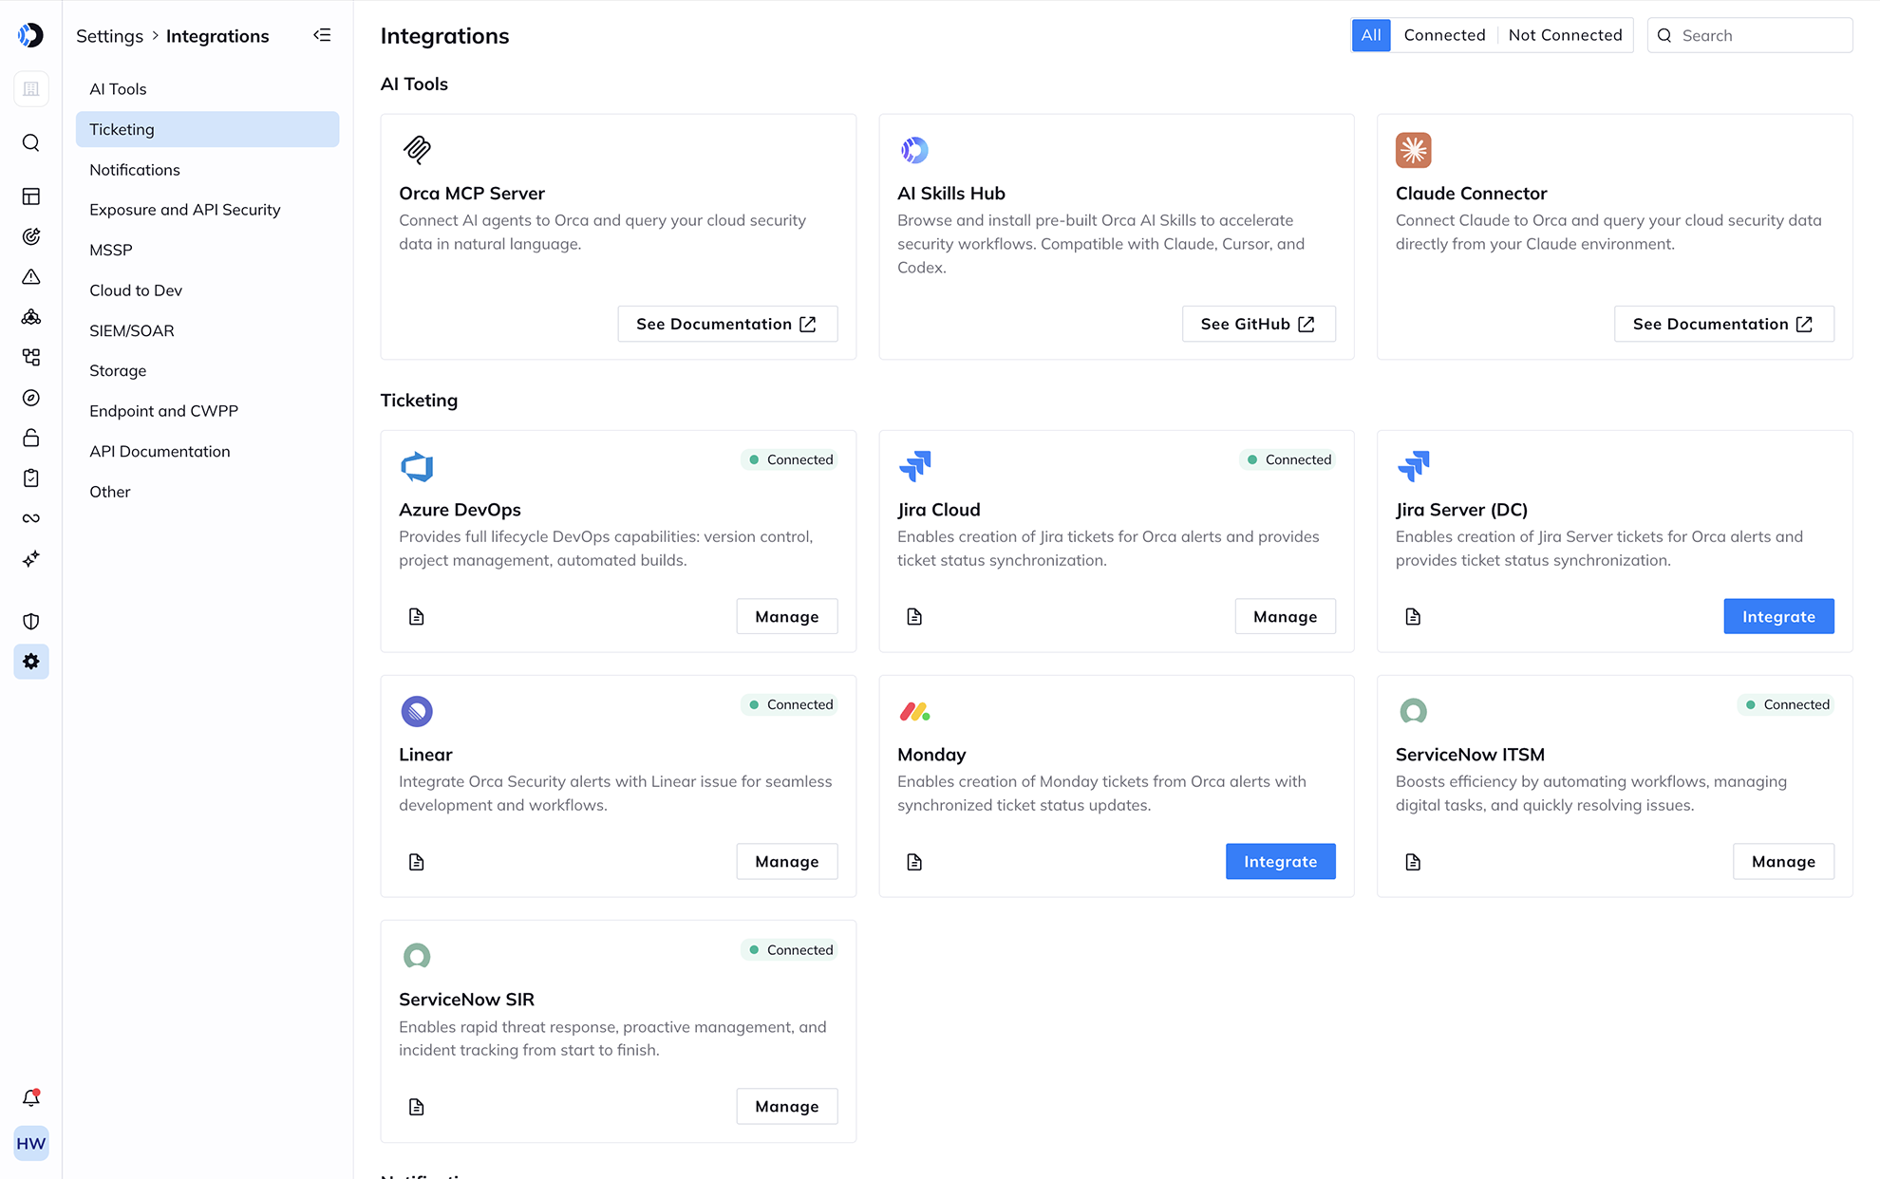Screen dimensions: 1880x1179
Task: Click See Documentation for Orca MCP Server
Action: [727, 324]
